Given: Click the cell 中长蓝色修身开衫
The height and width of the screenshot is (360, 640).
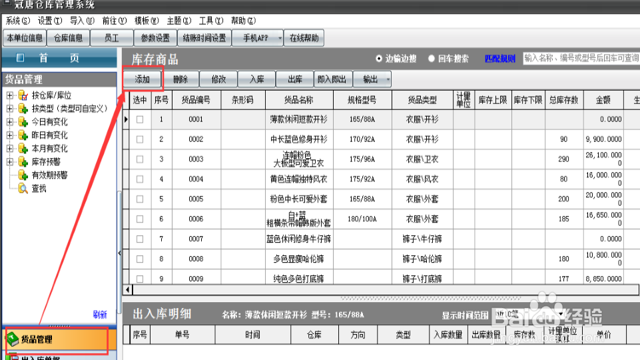Looking at the screenshot, I should click(299, 139).
